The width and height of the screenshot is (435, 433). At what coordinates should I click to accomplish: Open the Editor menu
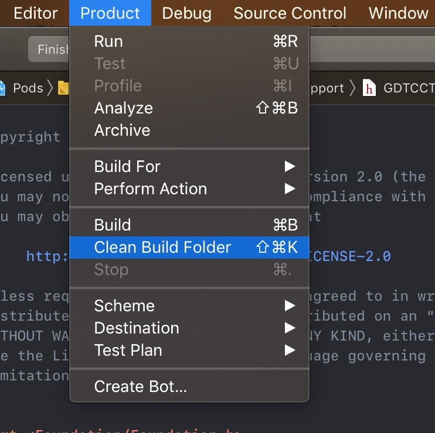36,13
